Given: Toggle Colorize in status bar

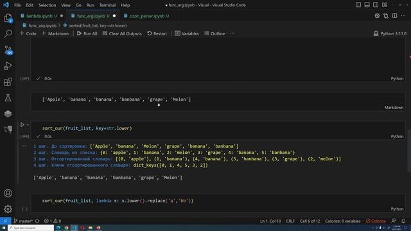Looking at the screenshot, I should pos(376,221).
